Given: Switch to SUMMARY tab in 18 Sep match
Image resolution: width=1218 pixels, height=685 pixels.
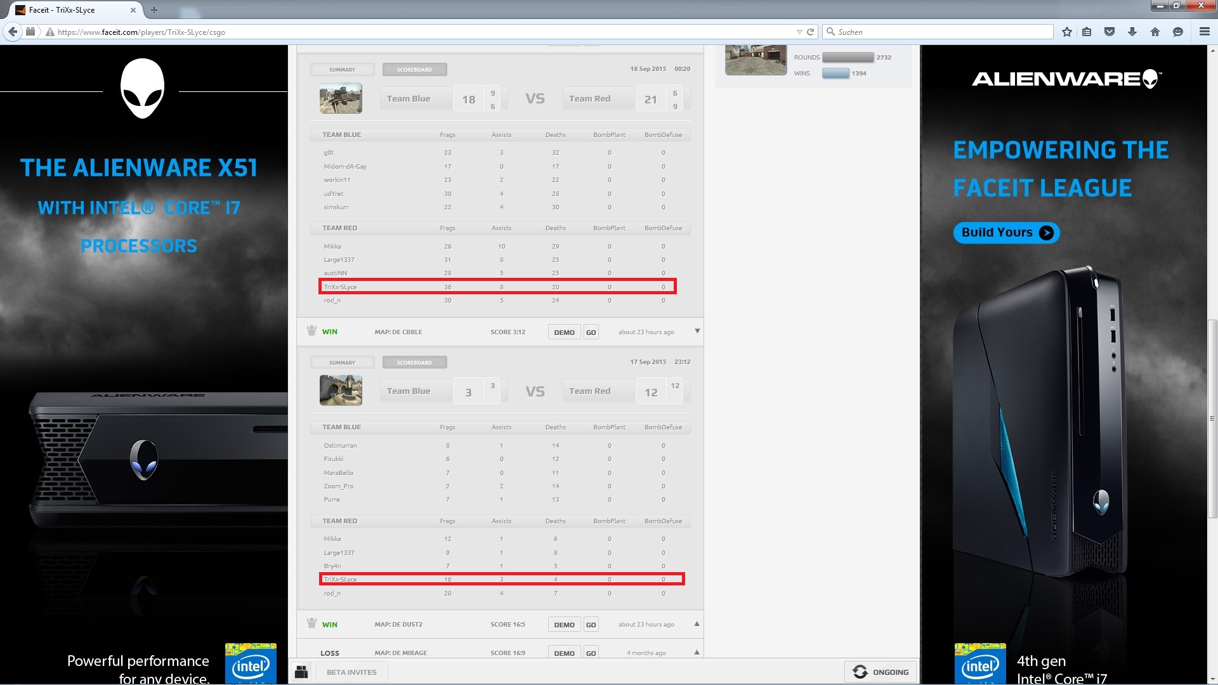Looking at the screenshot, I should [x=342, y=70].
